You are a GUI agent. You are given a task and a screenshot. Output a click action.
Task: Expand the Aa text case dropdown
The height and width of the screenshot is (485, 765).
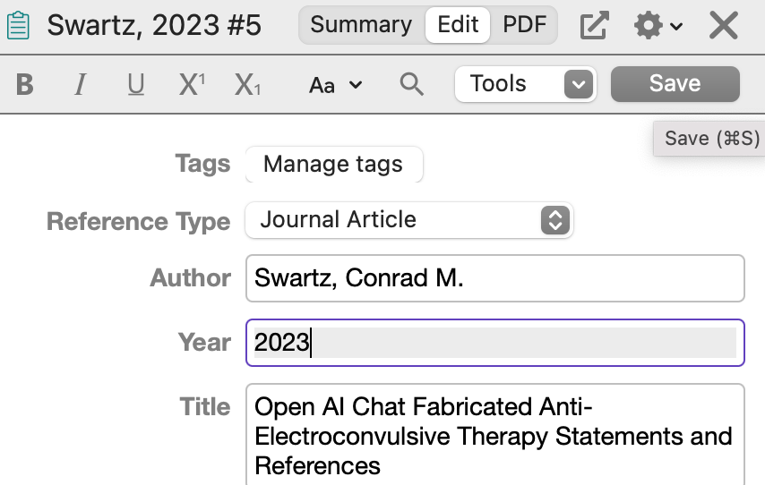pos(336,85)
